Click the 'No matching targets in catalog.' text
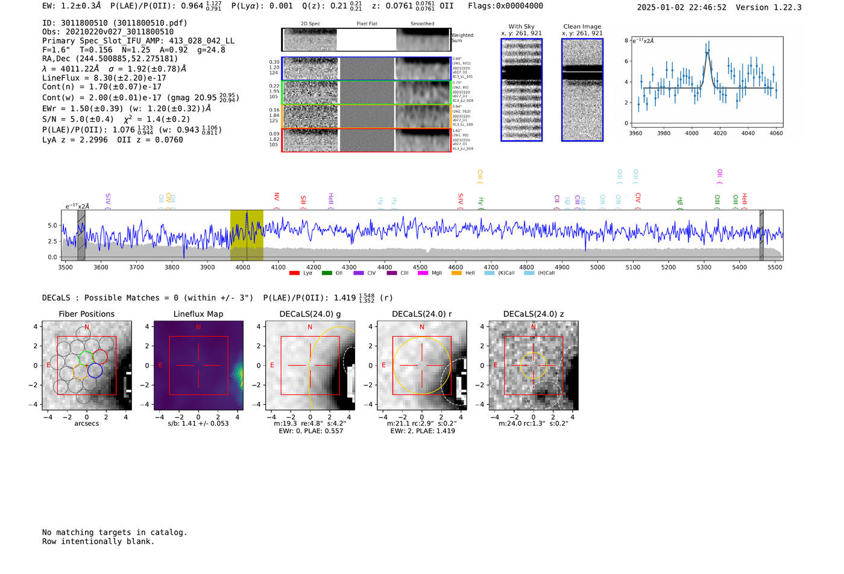This screenshot has height=574, width=844. point(115,532)
